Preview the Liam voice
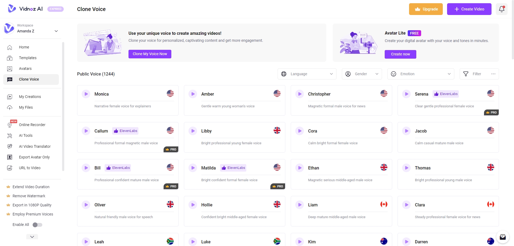Image resolution: width=514 pixels, height=246 pixels. pos(300,205)
